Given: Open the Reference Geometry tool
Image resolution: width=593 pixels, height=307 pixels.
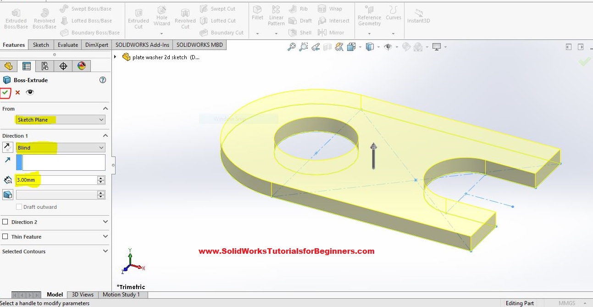Looking at the screenshot, I should 370,16.
